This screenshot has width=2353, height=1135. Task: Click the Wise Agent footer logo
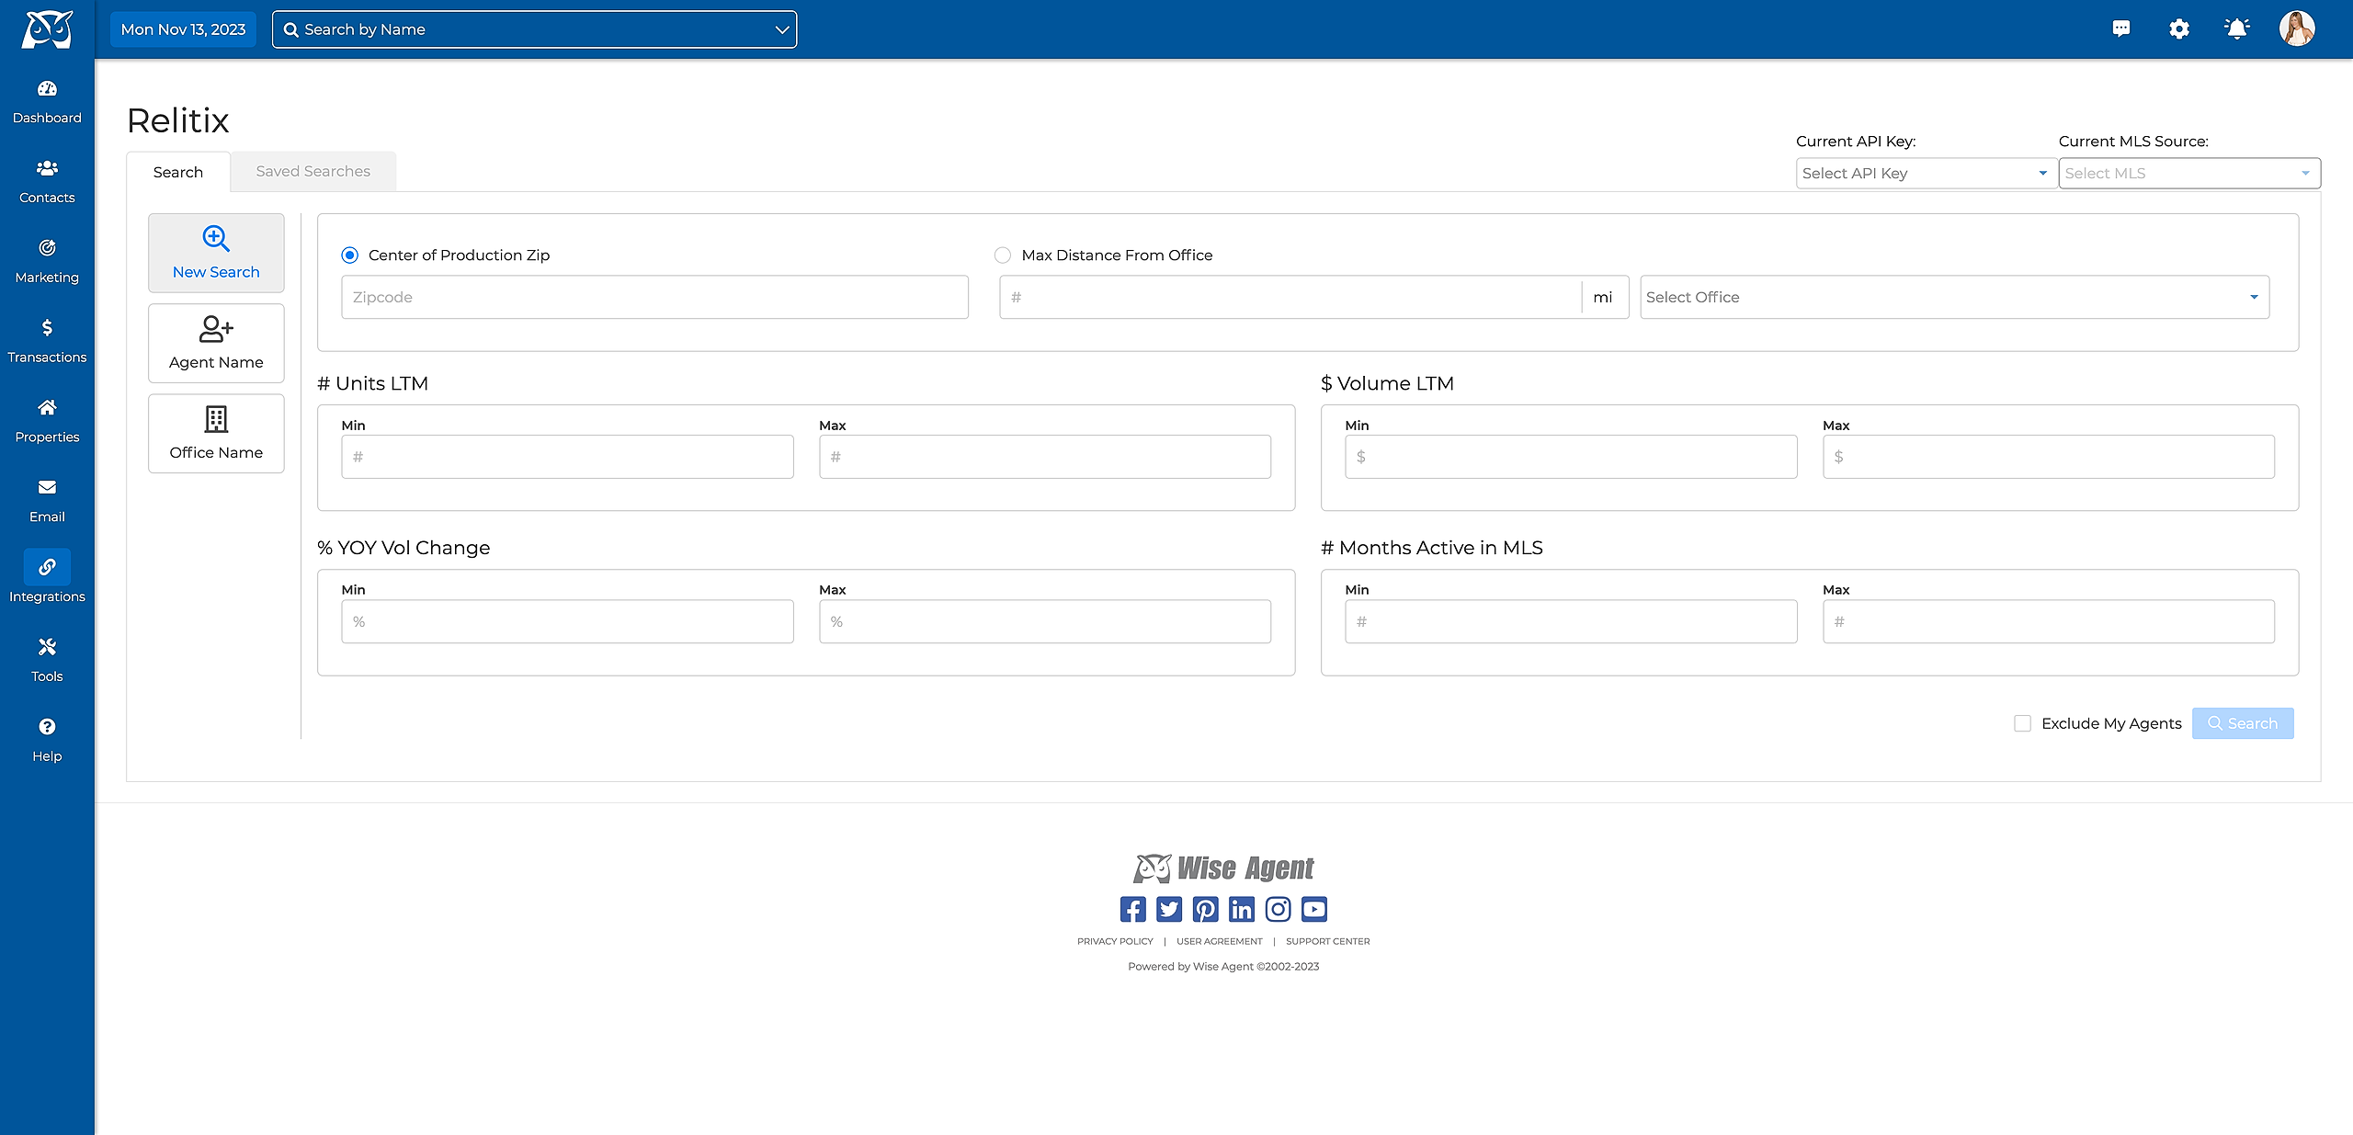pyautogui.click(x=1223, y=868)
